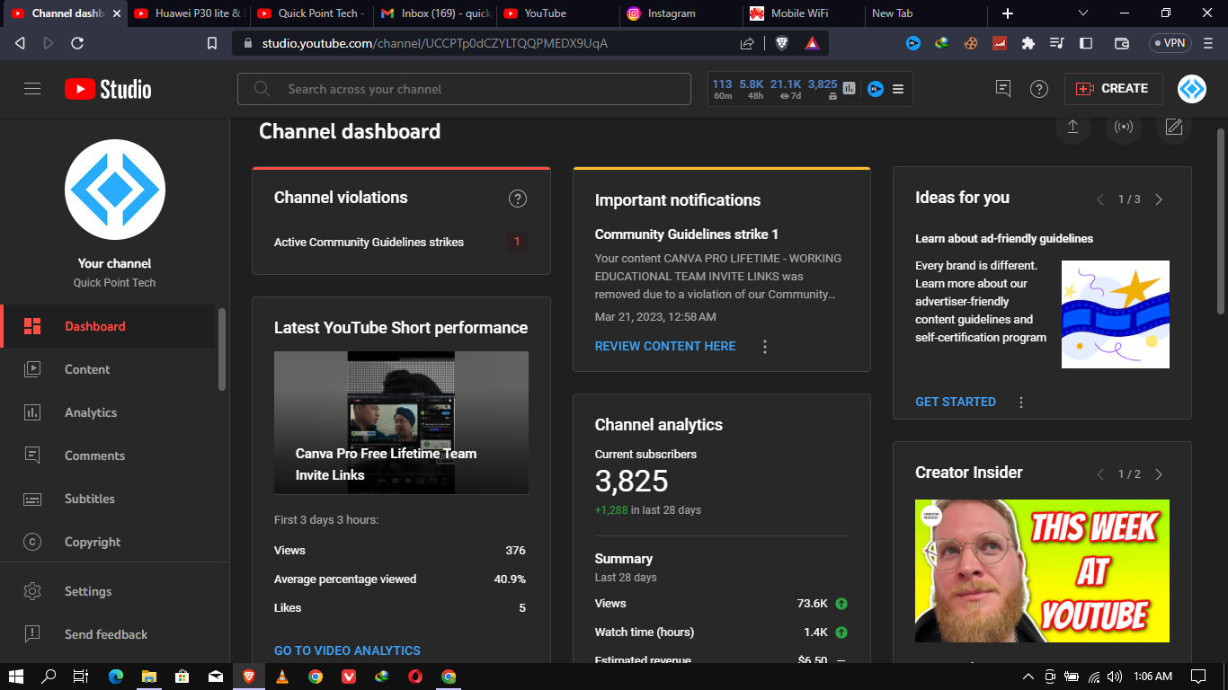Click the page vertical scrollbar
Viewport: 1228px width, 690px height.
1221,221
